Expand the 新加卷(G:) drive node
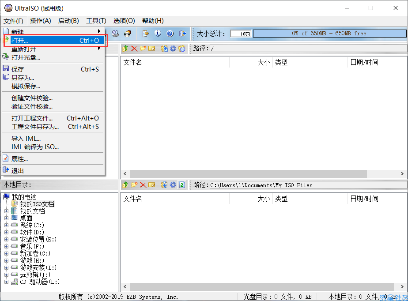Image resolution: width=408 pixels, height=301 pixels. [7, 253]
